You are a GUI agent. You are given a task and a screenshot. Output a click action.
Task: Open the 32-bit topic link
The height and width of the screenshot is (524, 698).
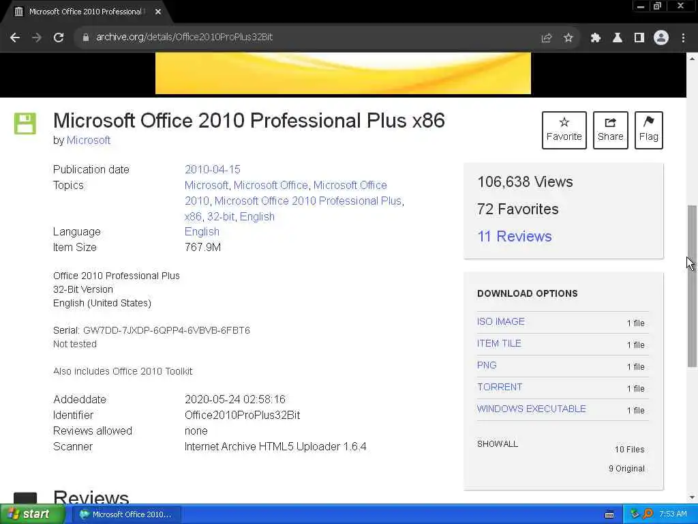pos(221,216)
